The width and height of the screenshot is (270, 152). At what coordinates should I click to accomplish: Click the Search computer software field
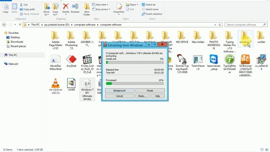246,25
